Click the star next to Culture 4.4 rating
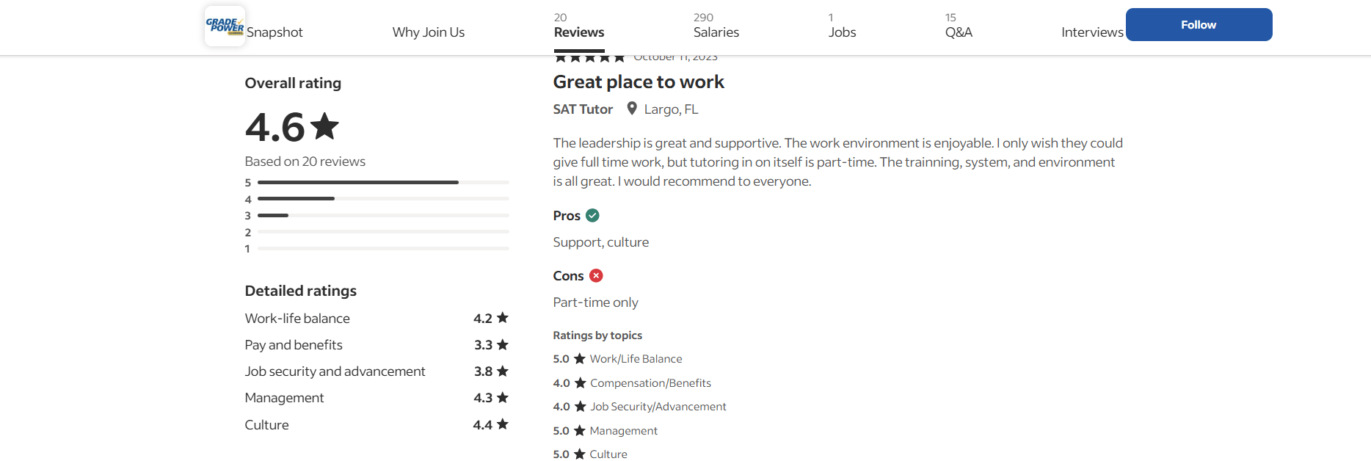This screenshot has height=461, width=1371. [503, 424]
